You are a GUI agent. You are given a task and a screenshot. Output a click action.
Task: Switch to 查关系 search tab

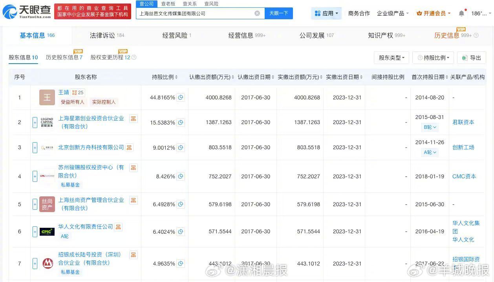pos(190,4)
